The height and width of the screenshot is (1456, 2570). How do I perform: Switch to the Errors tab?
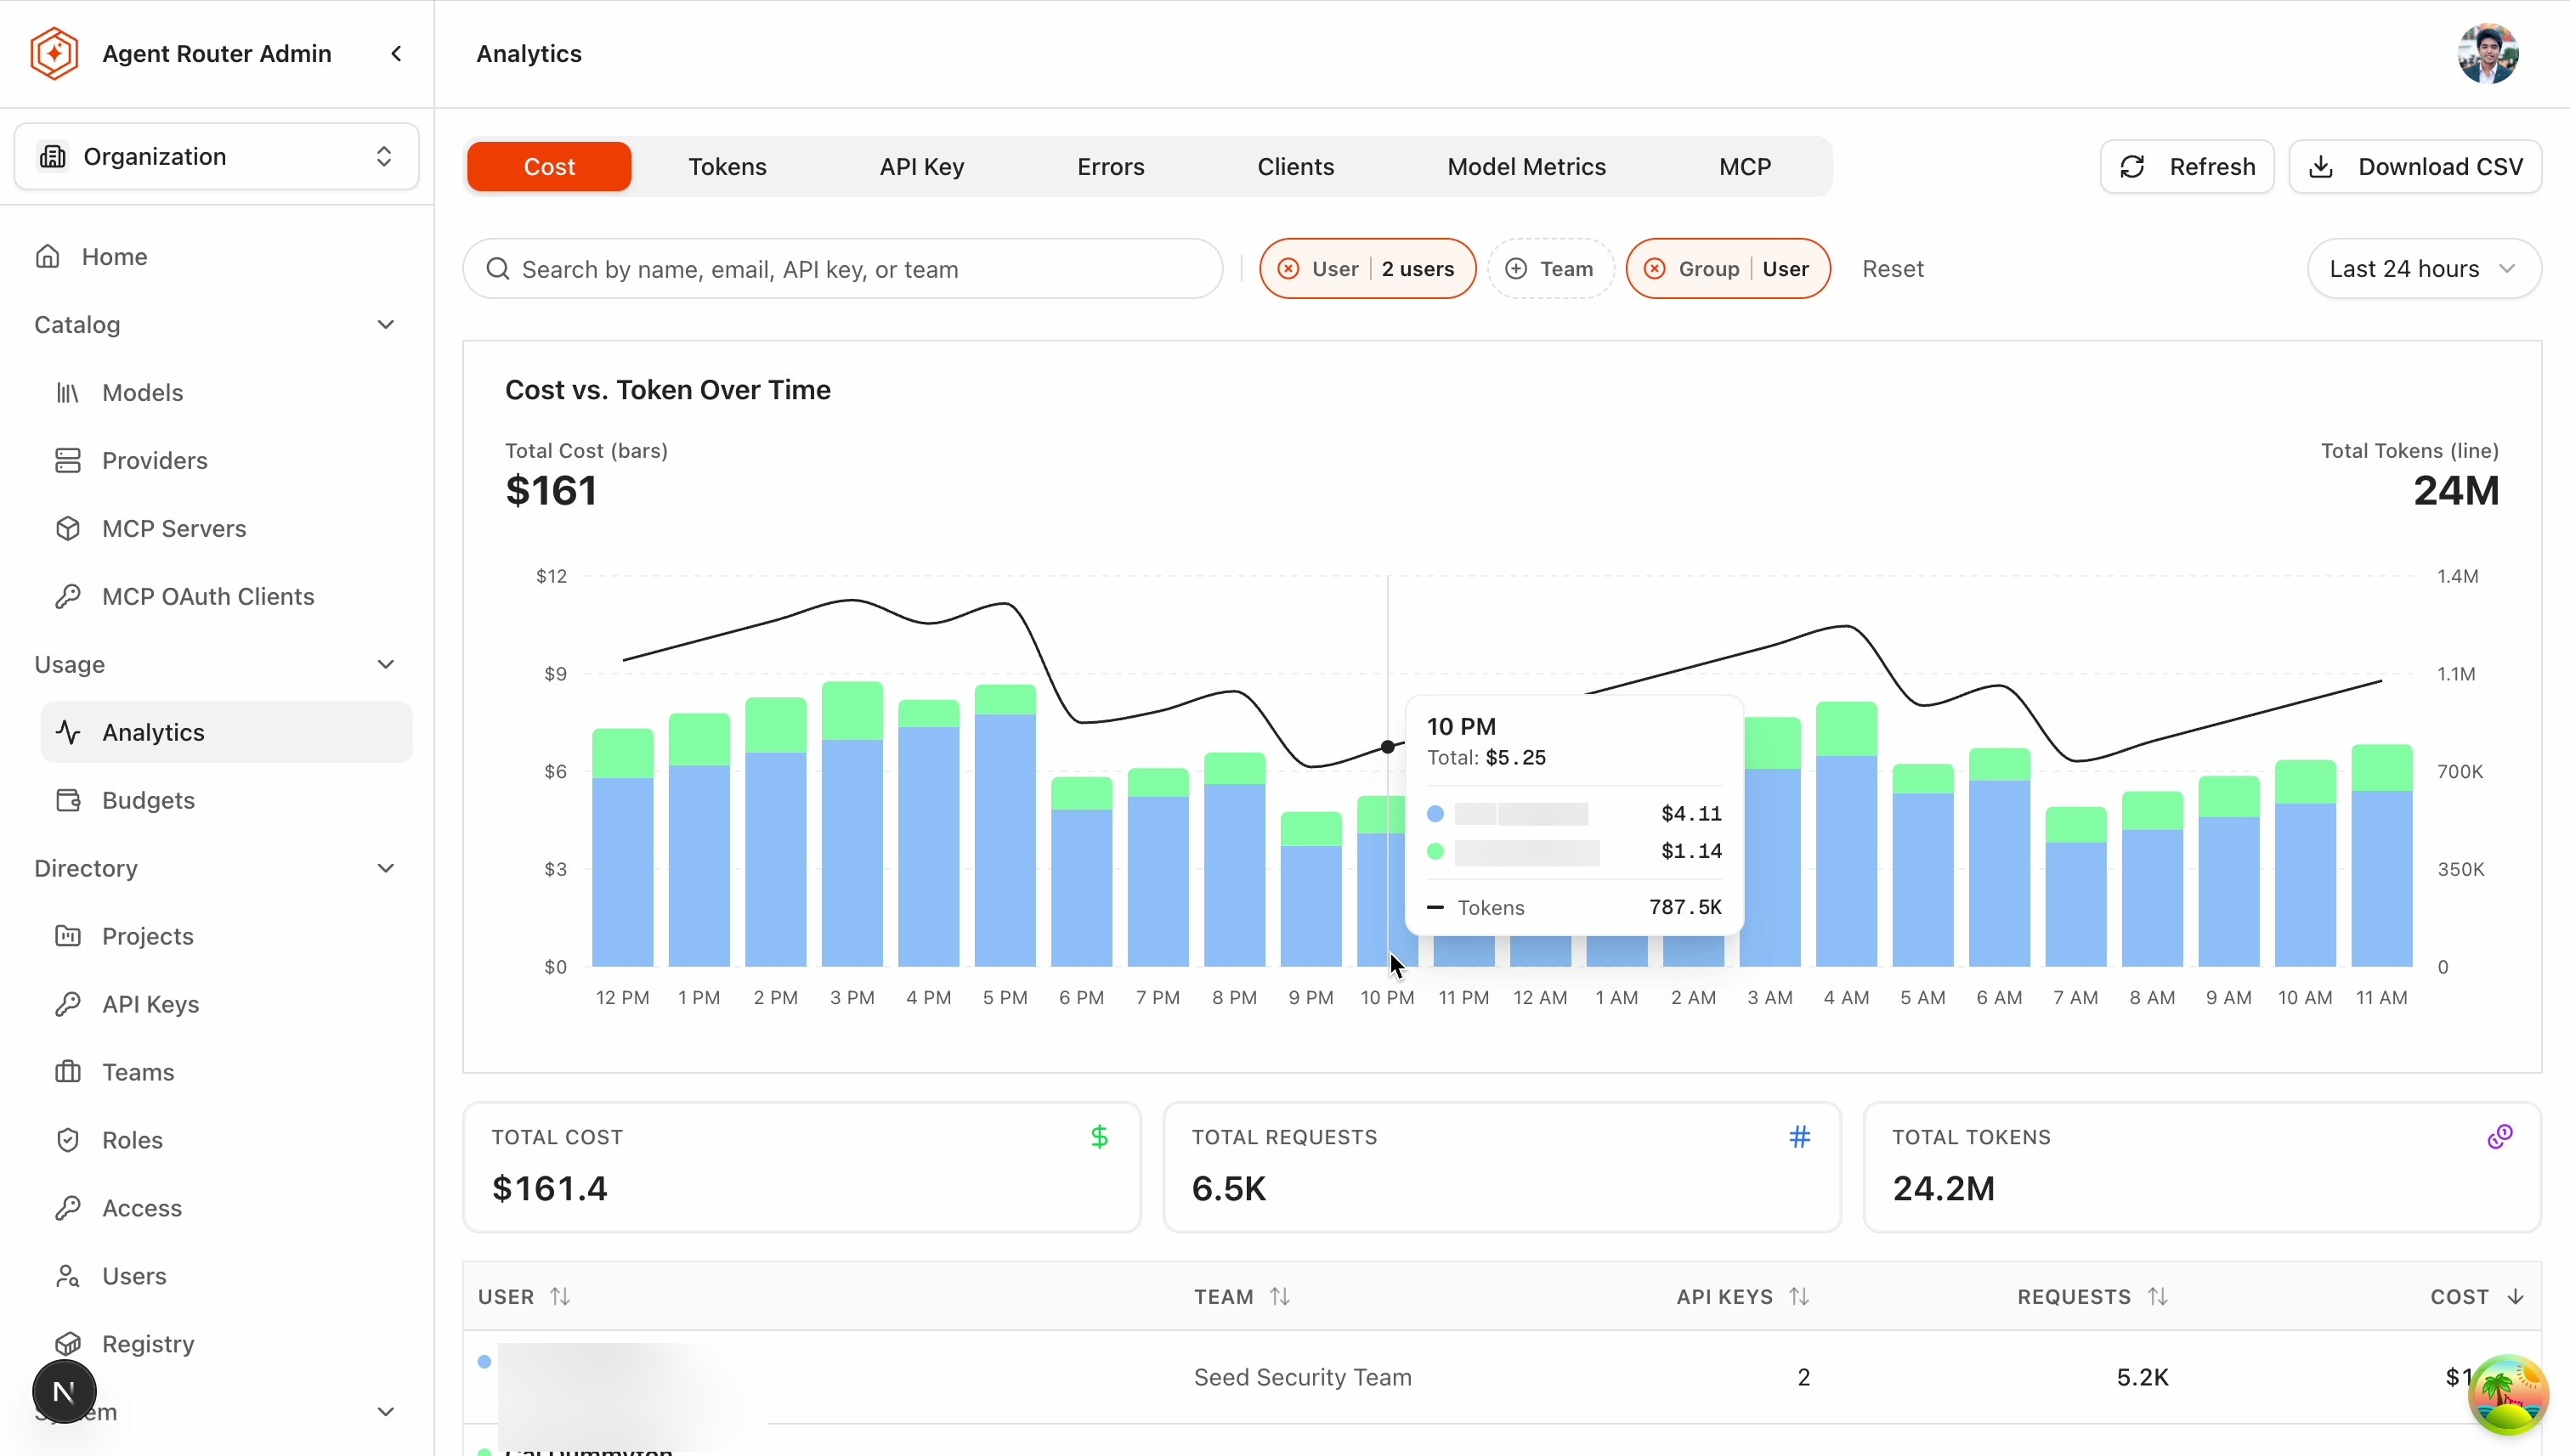(1111, 167)
